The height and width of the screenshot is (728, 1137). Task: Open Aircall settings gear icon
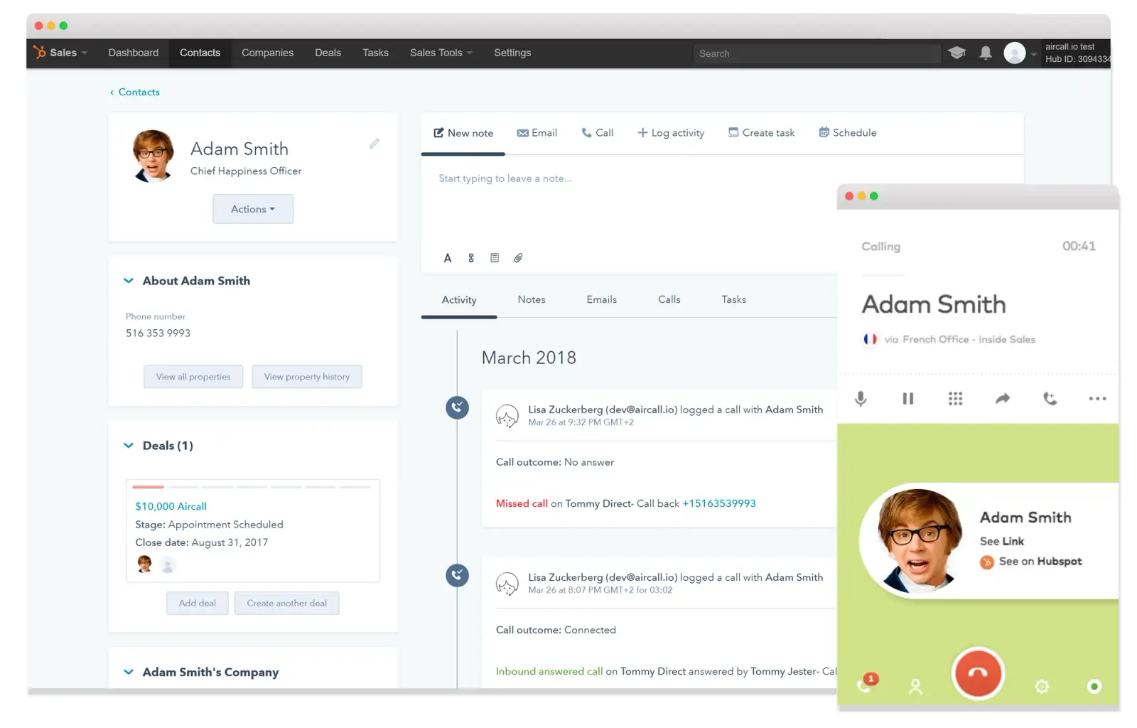pyautogui.click(x=1042, y=687)
